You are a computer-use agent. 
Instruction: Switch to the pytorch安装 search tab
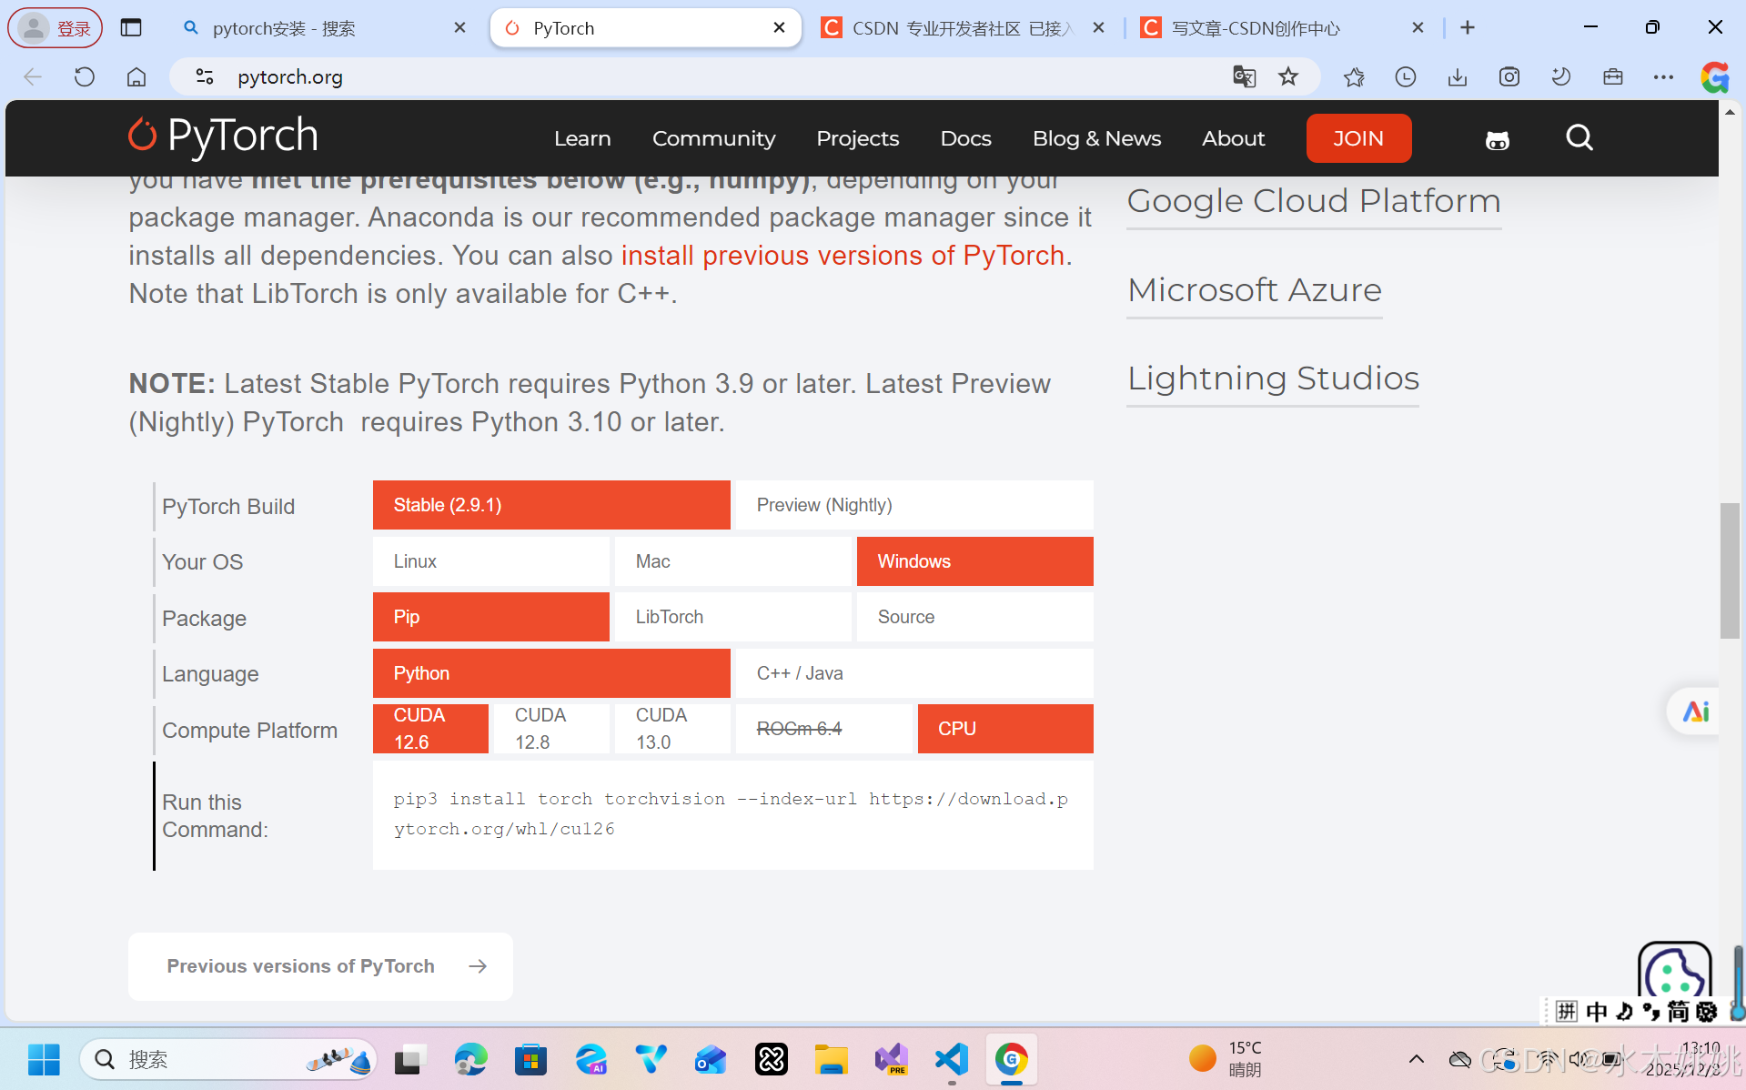pos(323,28)
